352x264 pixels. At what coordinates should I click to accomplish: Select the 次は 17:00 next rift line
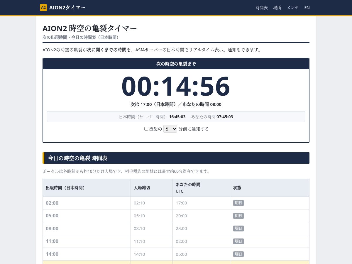[x=176, y=104]
